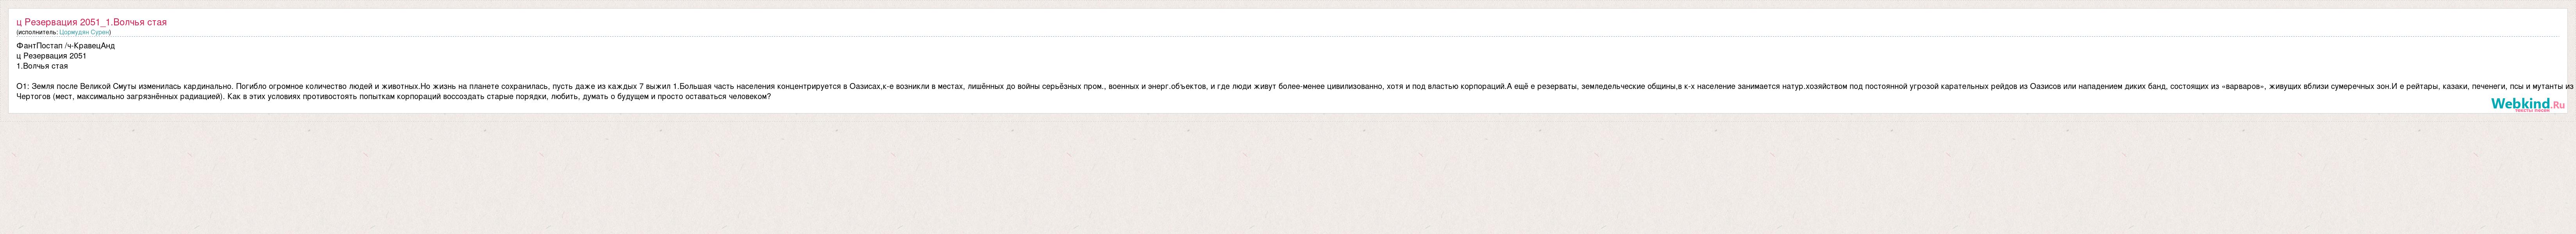
Task: Click the '(исполнитель:' label
Action: 37,32
